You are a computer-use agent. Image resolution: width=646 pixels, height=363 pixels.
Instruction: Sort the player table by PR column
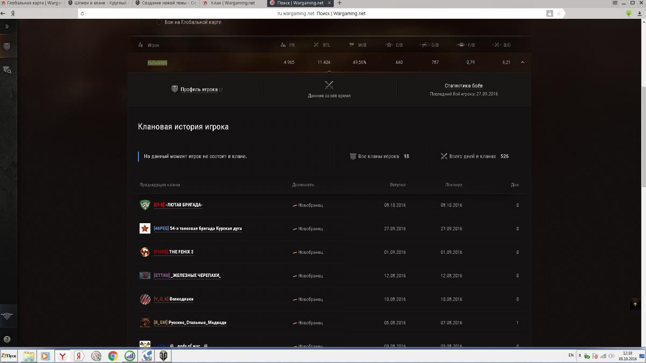tap(289, 45)
